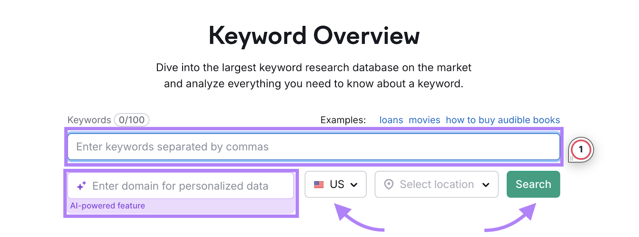Click the Keyword Overview heading
639x237 pixels.
tap(314, 36)
